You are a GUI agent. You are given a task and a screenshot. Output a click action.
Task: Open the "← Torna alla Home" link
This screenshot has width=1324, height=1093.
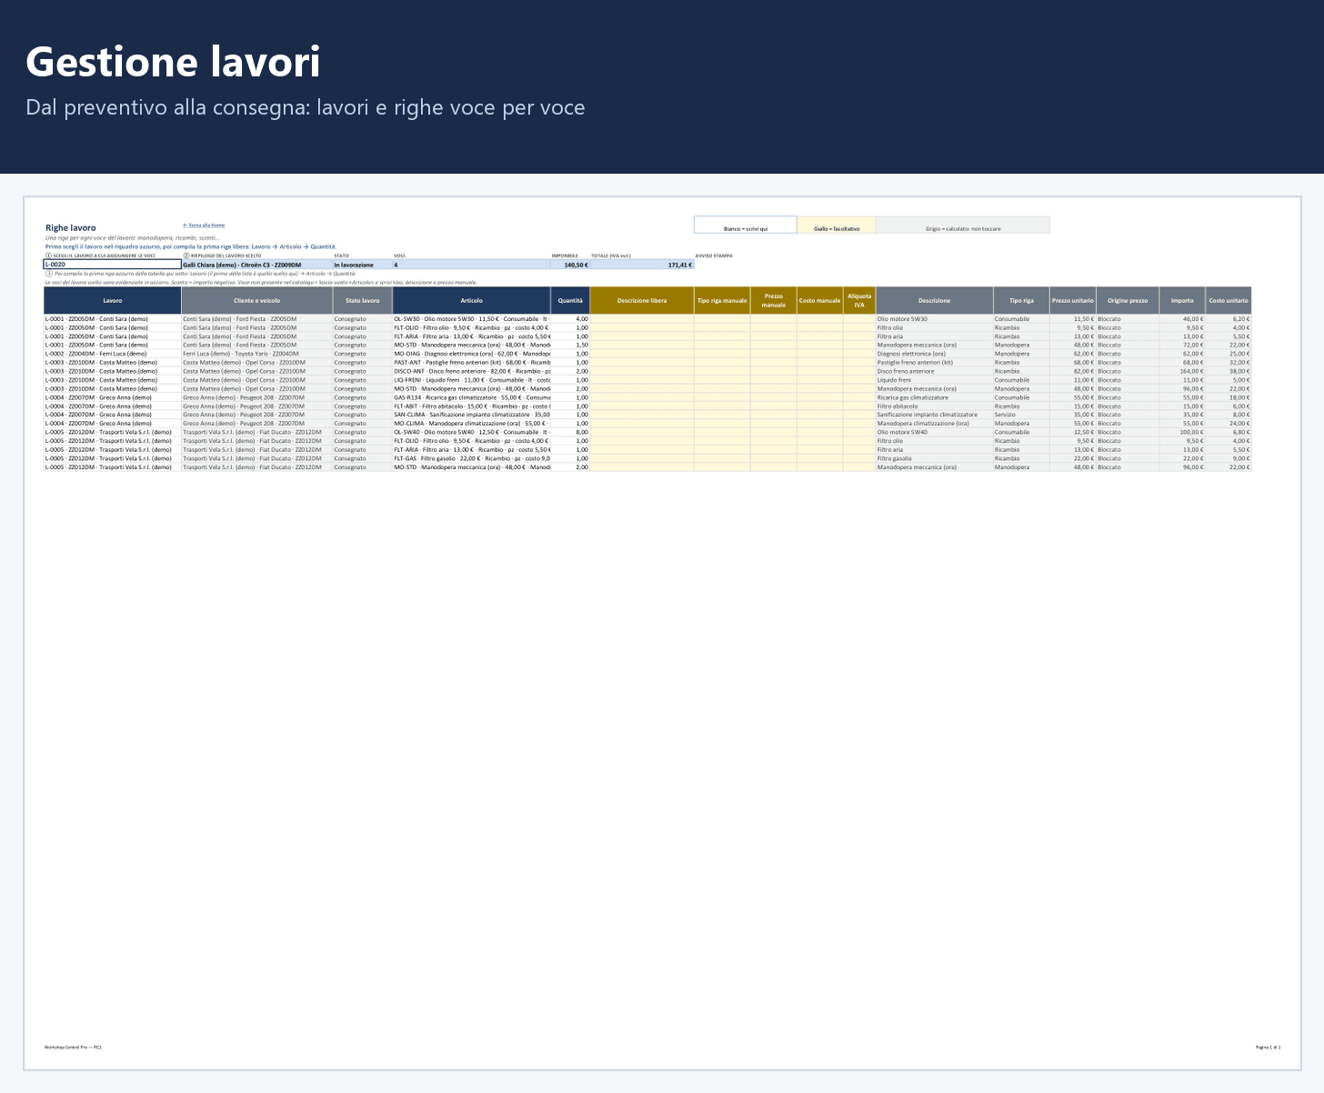204,225
